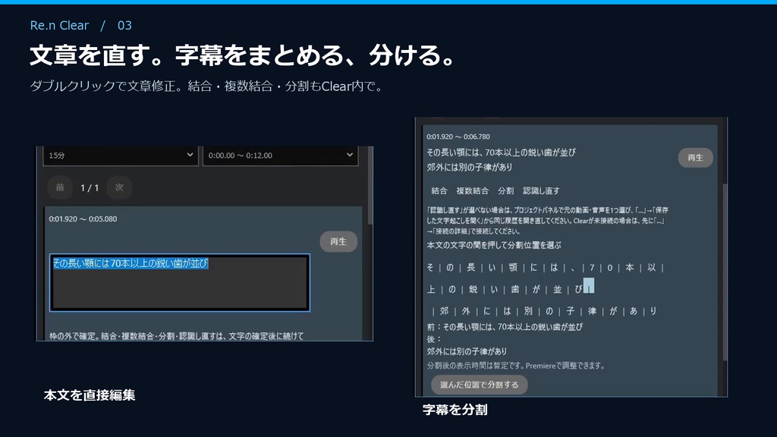Viewport: 777px width, 437px height.
Task: Click 再生 button in the right split panel
Action: tap(695, 158)
